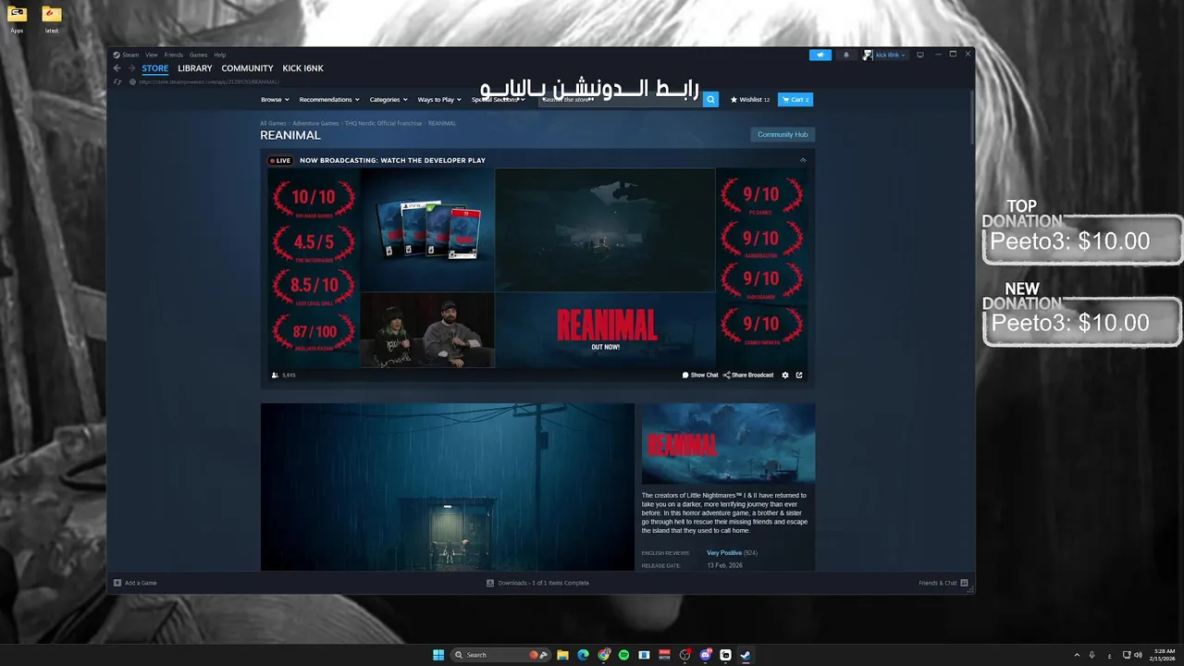The image size is (1184, 666).
Task: Click the store page vertical scrollbar
Action: coord(971,116)
